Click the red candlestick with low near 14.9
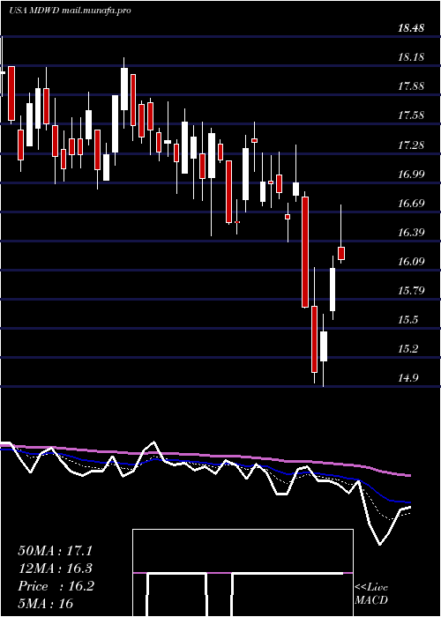The height and width of the screenshot is (617, 441). click(x=314, y=338)
